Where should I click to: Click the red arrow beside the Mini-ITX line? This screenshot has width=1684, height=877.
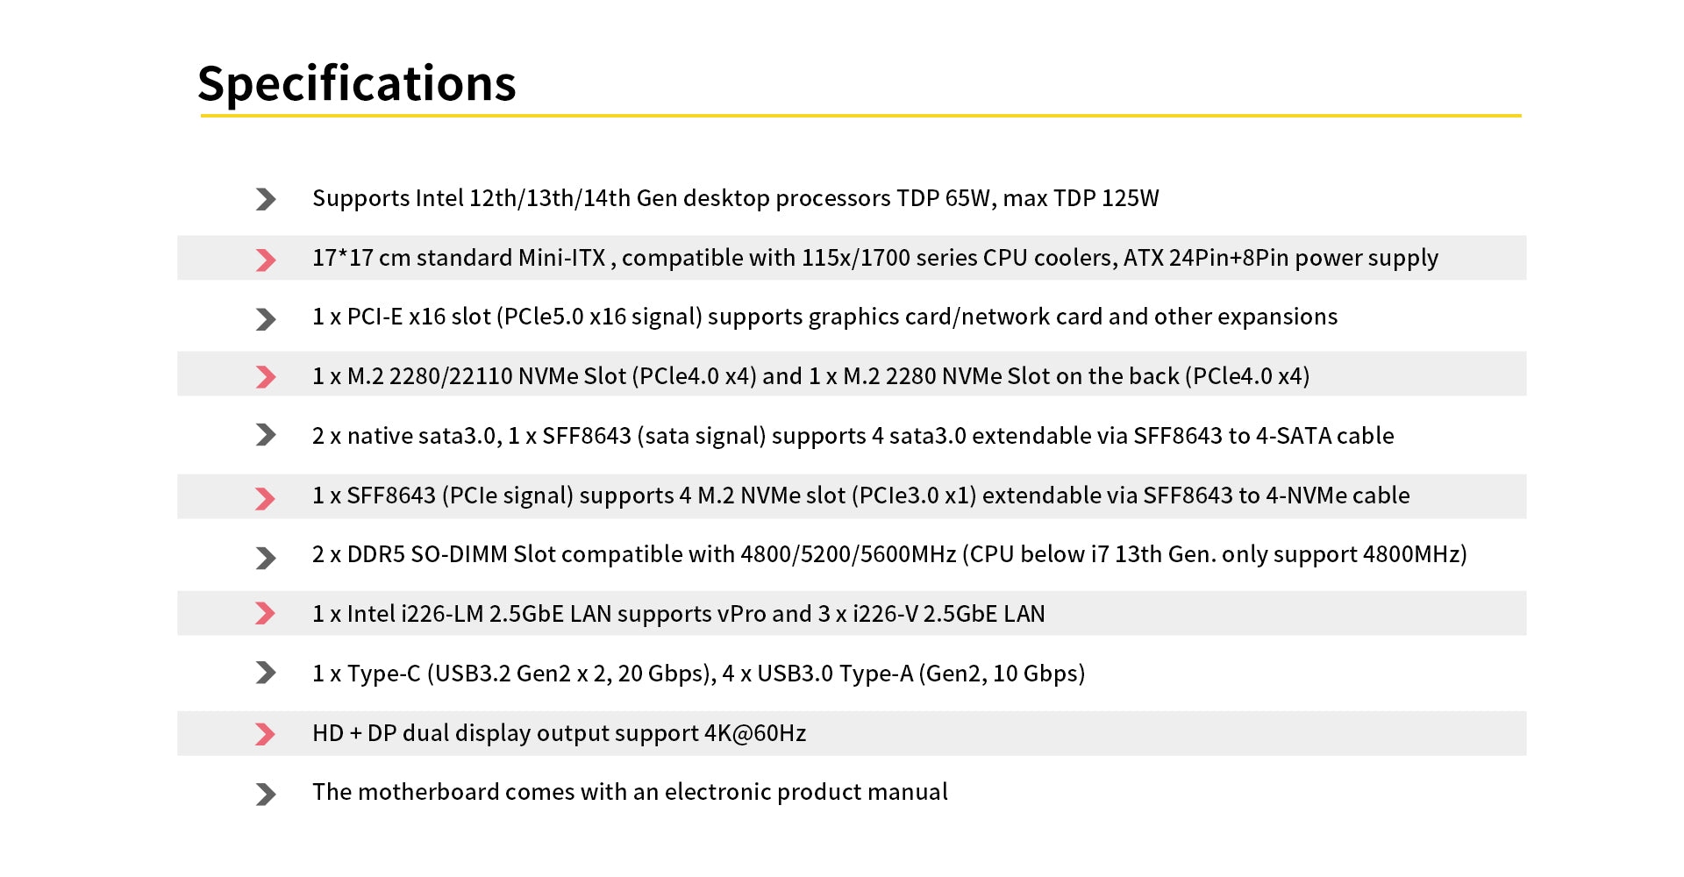click(x=265, y=260)
